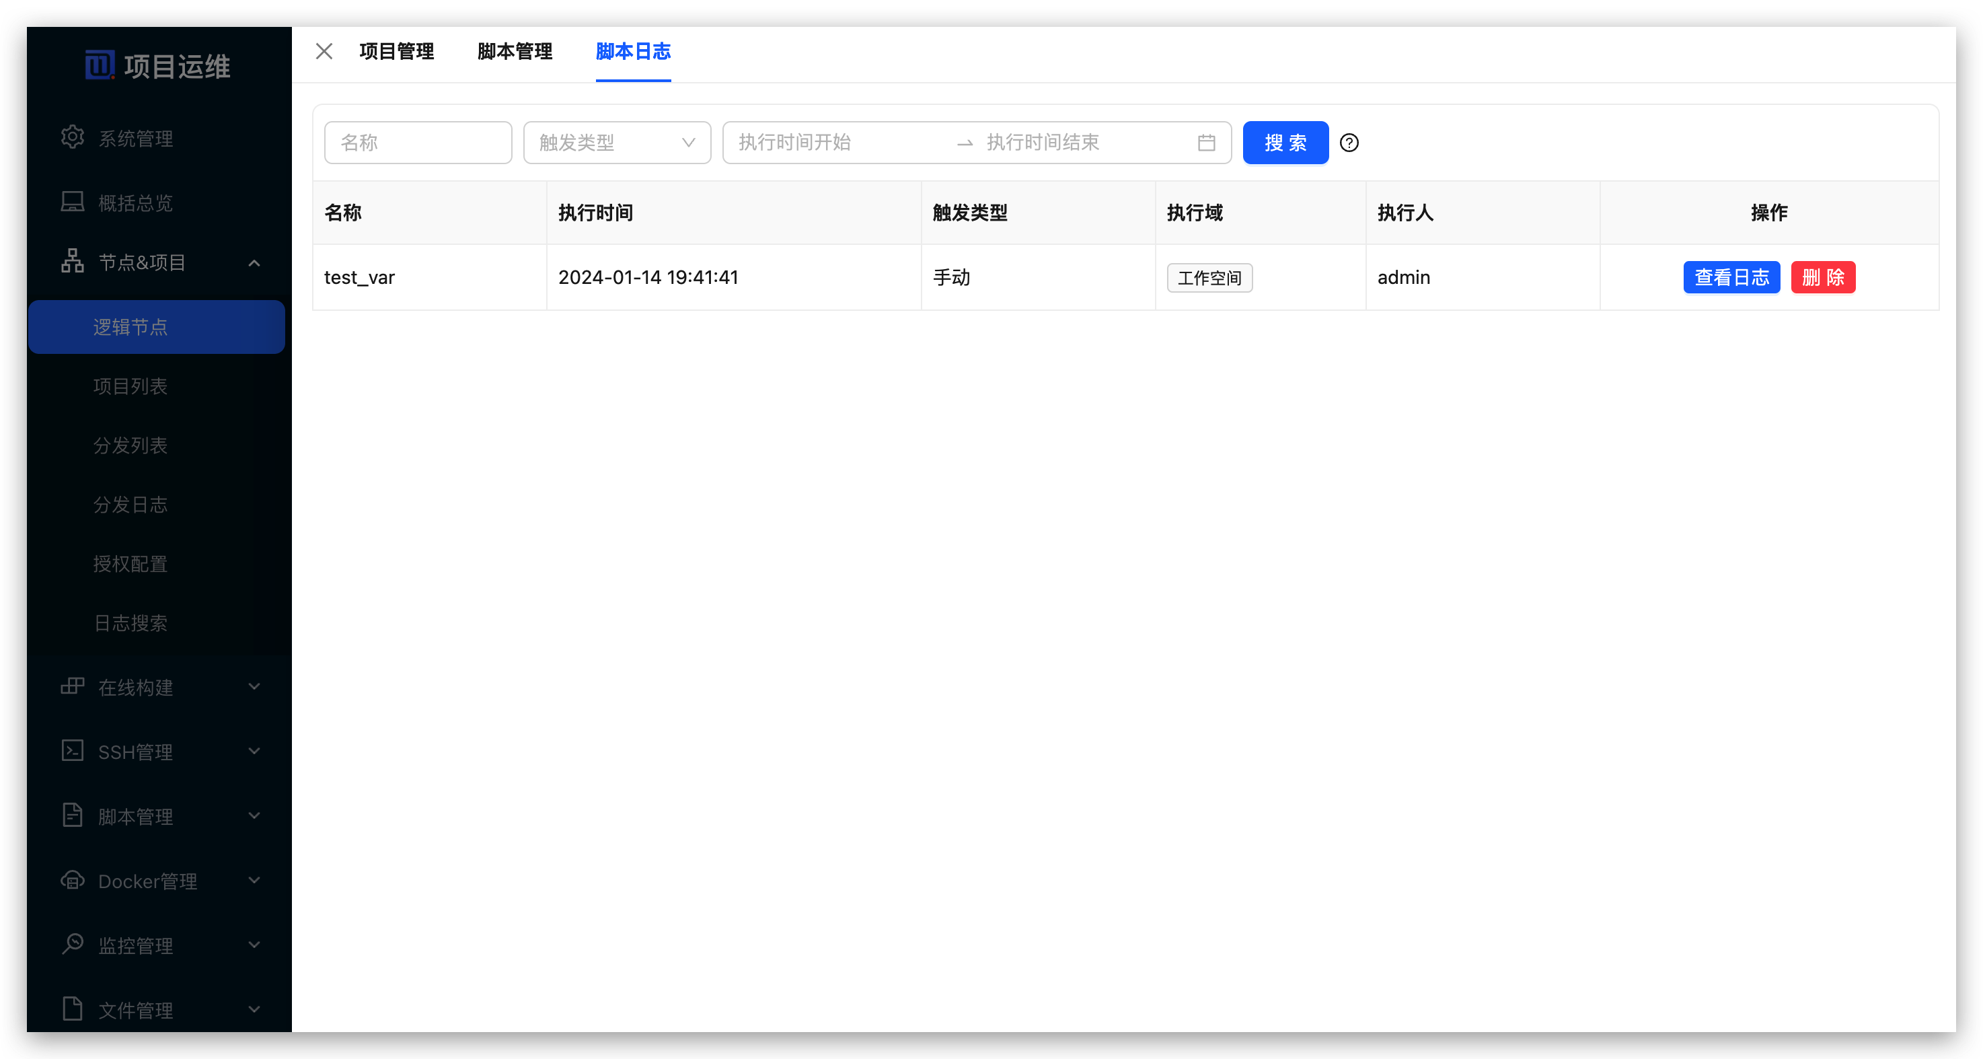Click the 删除 button for test_var
The width and height of the screenshot is (1983, 1059).
1823,277
